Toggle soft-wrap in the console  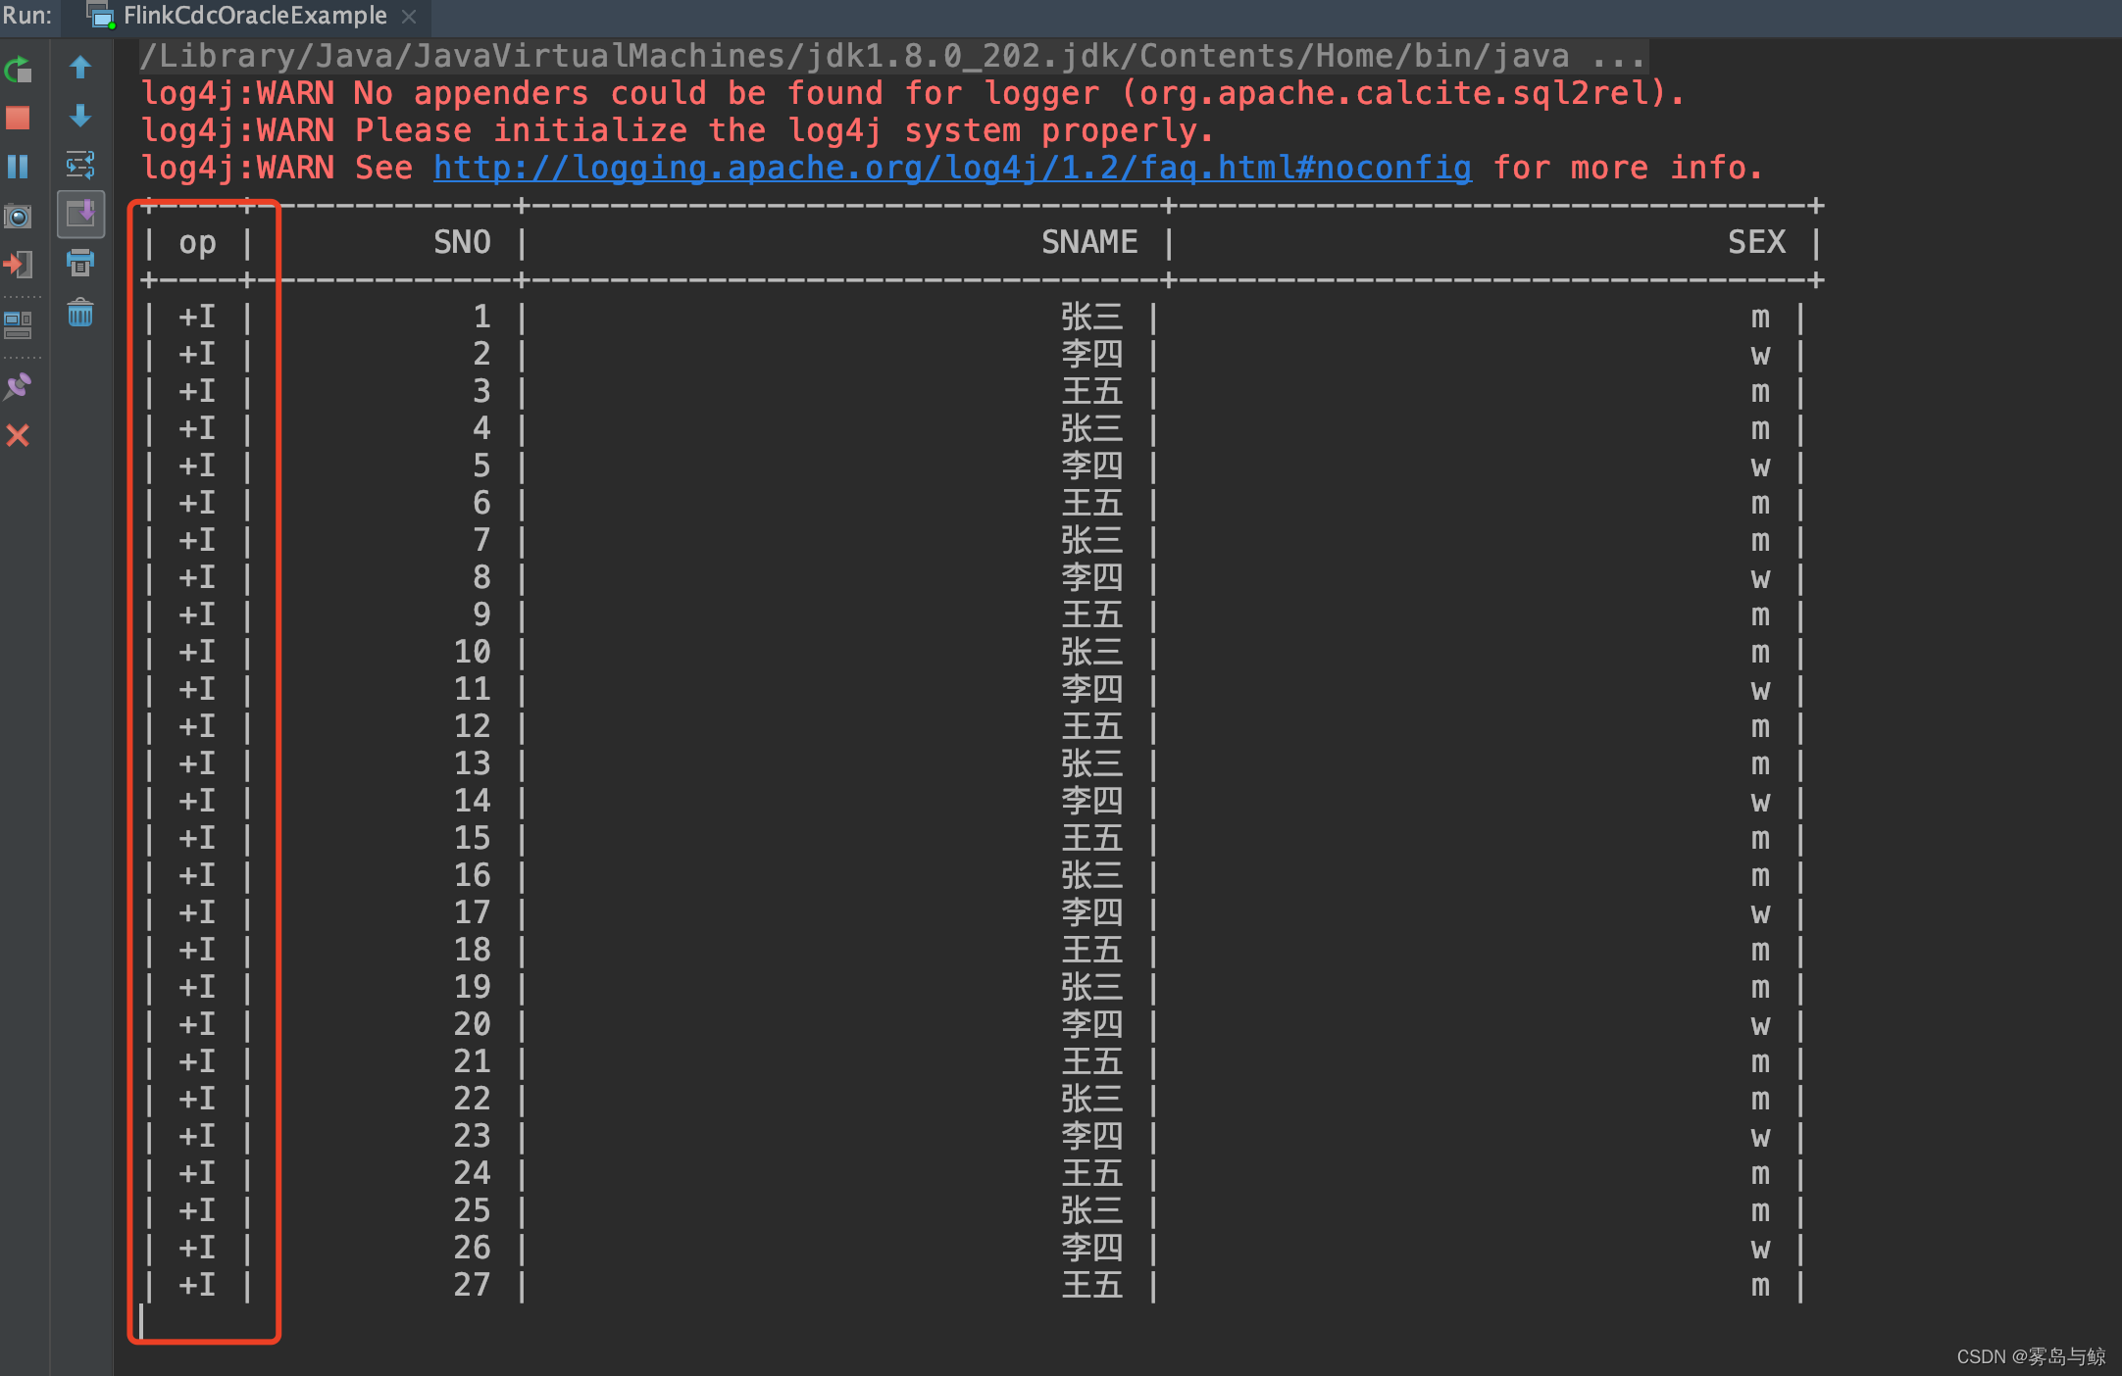point(80,165)
